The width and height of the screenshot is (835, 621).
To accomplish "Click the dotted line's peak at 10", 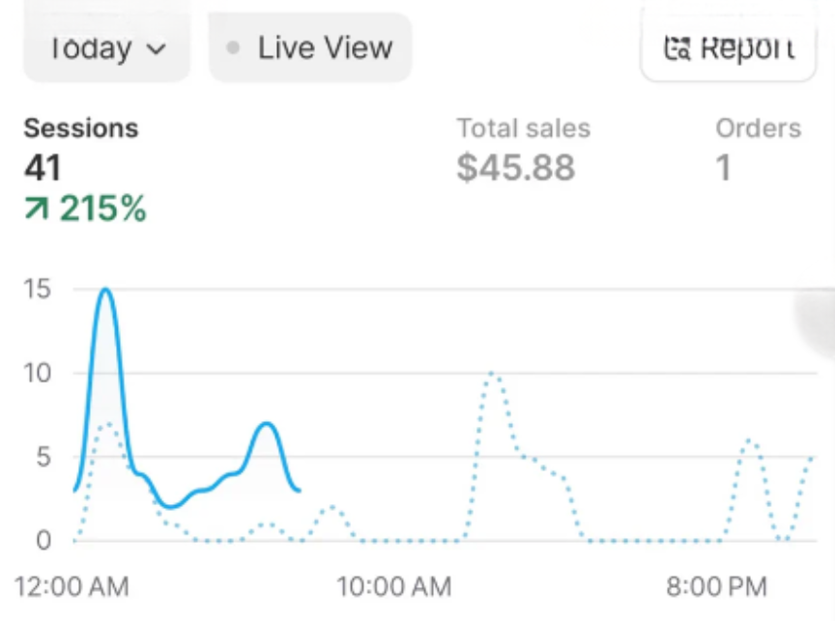I will click(x=493, y=374).
